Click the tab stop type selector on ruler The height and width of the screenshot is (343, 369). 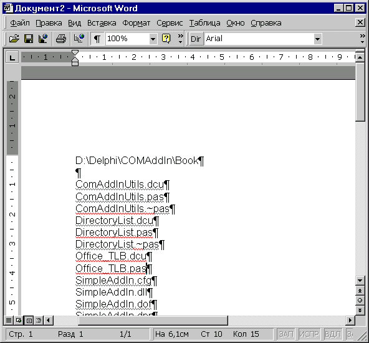[12, 57]
